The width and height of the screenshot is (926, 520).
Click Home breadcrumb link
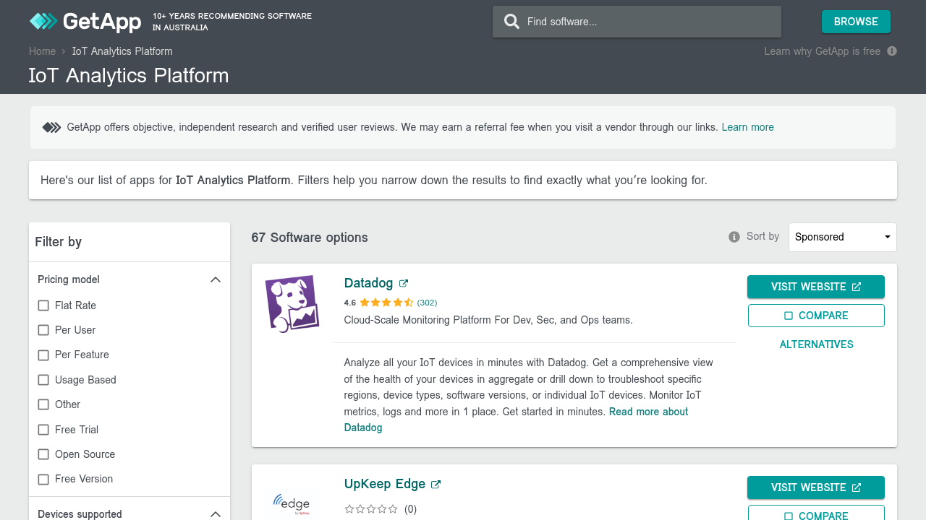[42, 51]
